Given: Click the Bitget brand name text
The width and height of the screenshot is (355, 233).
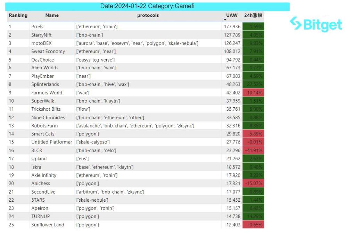Looking at the screenshot, I should (x=322, y=25).
